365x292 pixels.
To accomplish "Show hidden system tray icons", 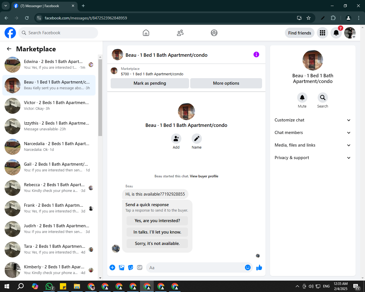I will click(297, 286).
